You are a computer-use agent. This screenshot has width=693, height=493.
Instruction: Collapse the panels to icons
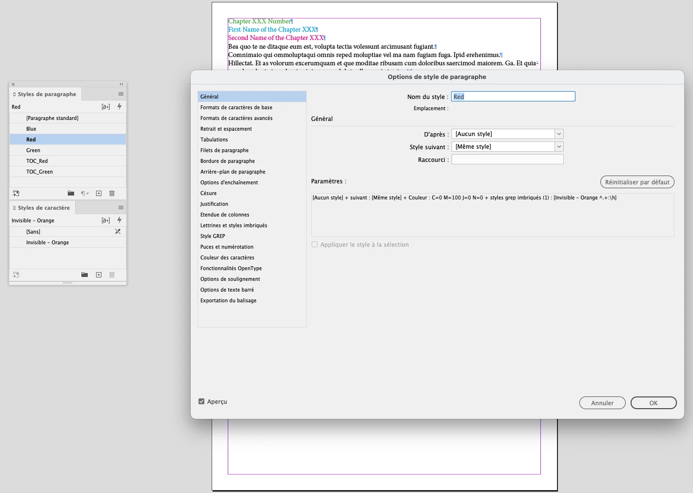pos(121,84)
